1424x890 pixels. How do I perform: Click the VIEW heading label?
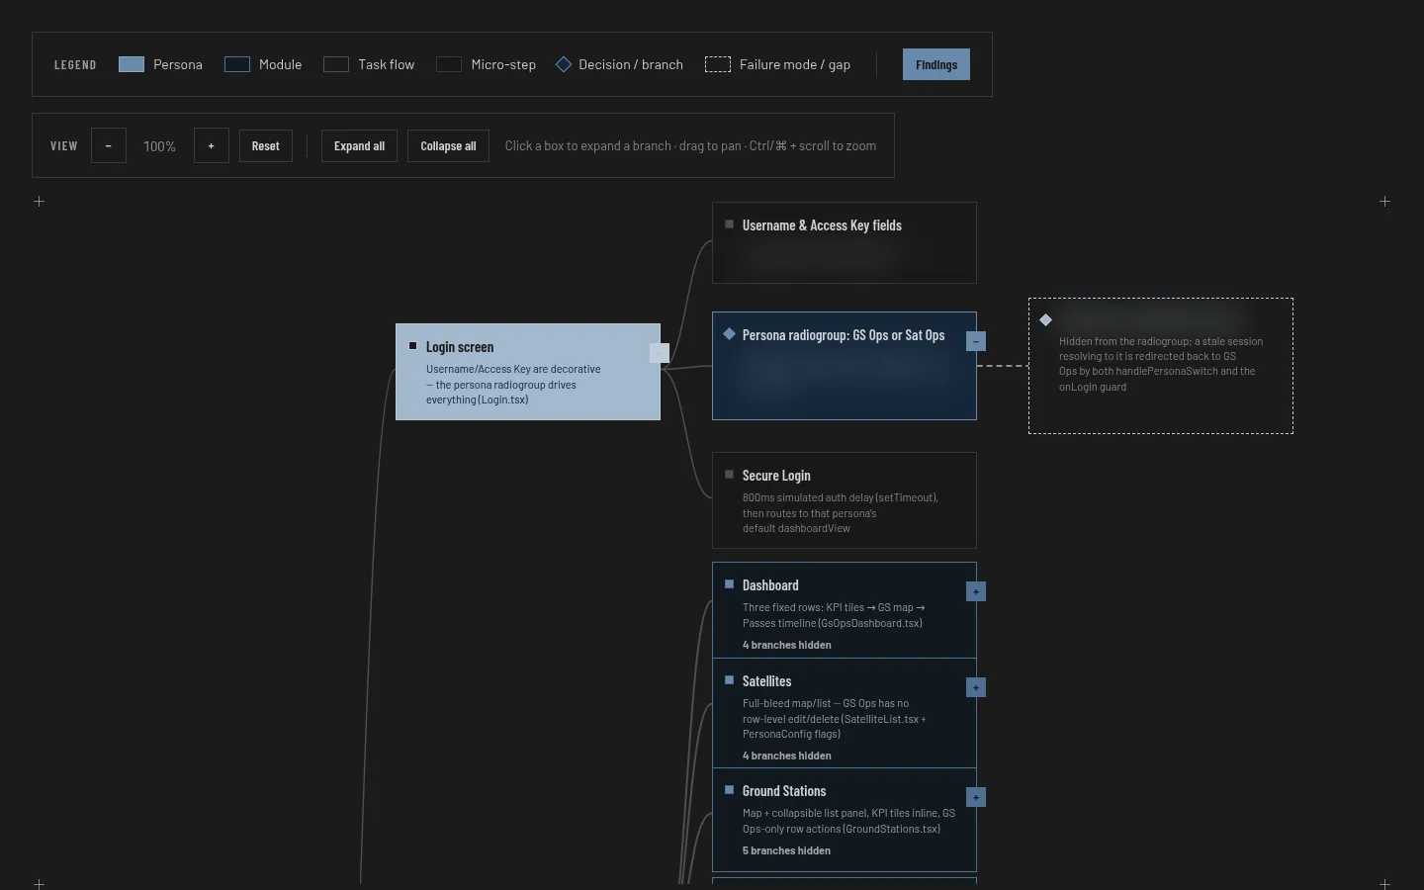pos(64,146)
